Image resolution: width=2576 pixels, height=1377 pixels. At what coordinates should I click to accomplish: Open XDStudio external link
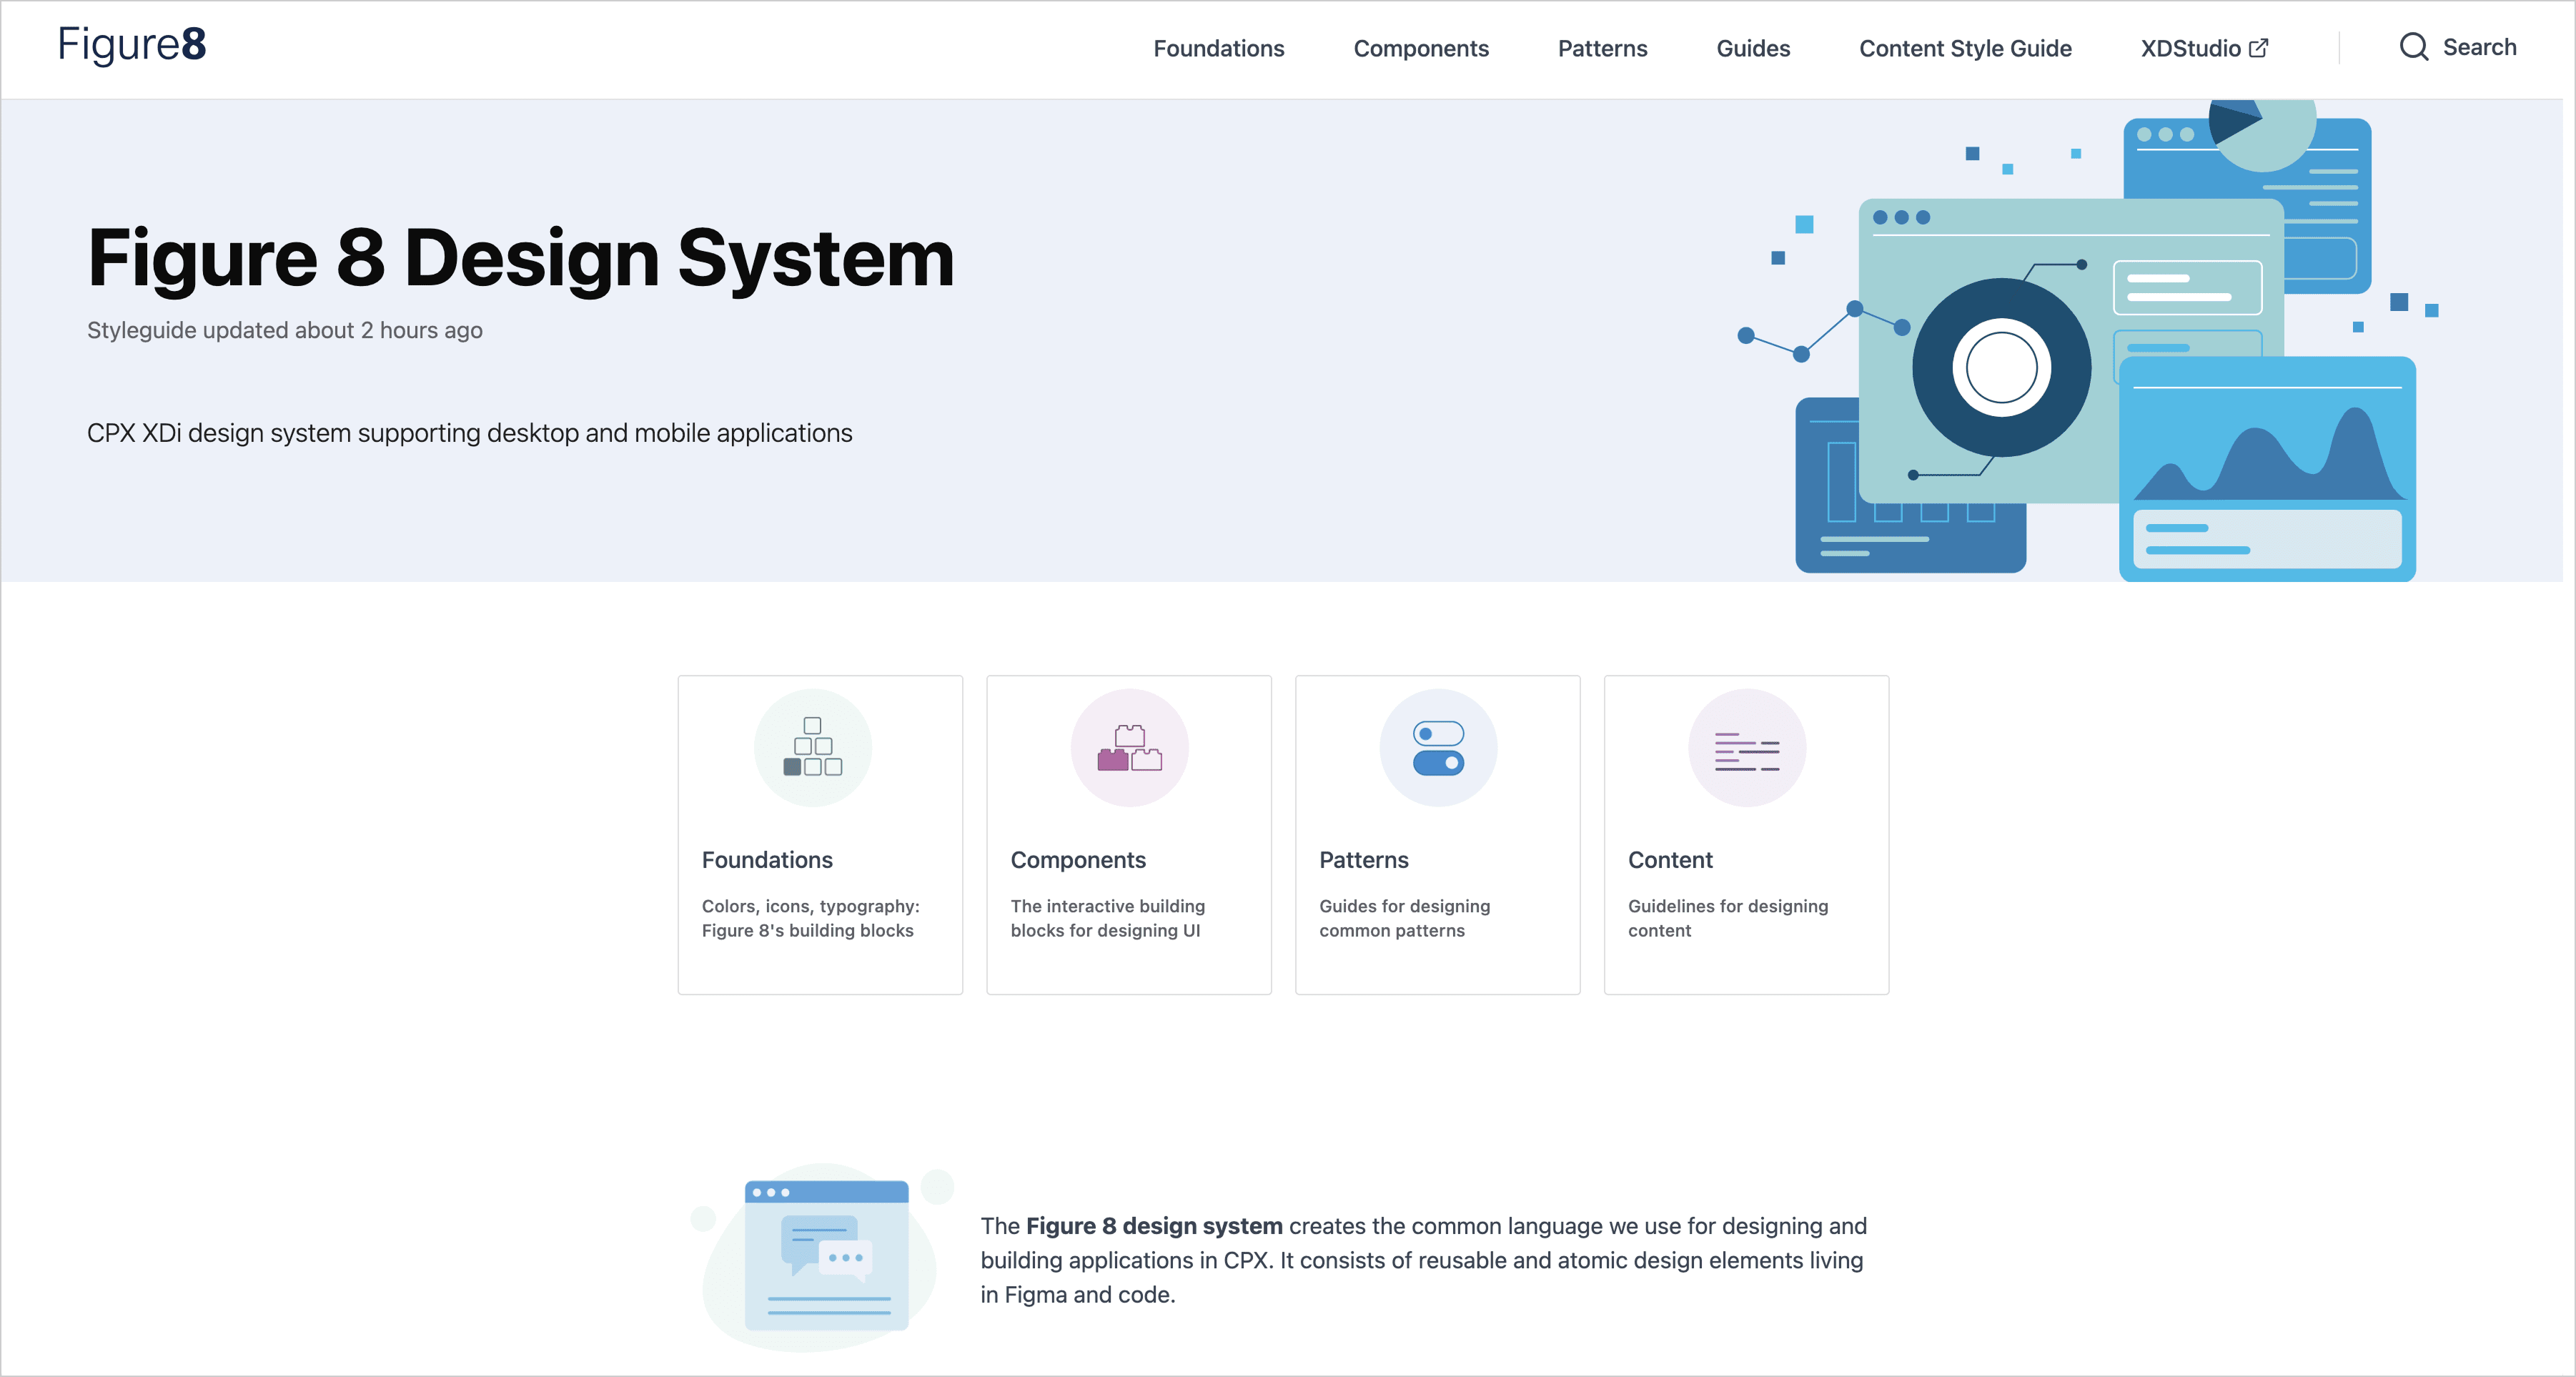click(2190, 48)
